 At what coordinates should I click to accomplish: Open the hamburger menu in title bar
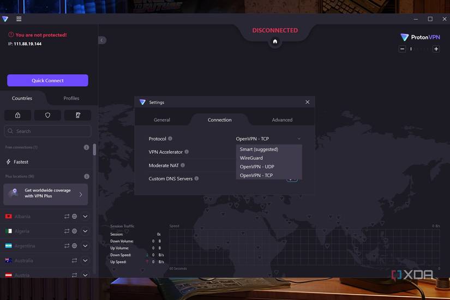[19, 19]
